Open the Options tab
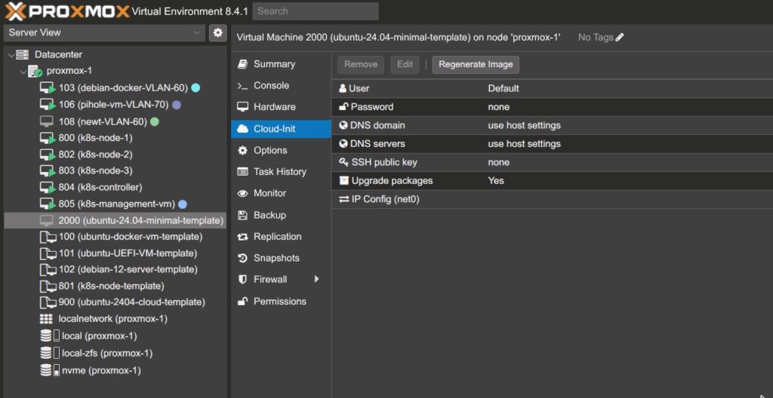This screenshot has height=398, width=773. coord(281,150)
